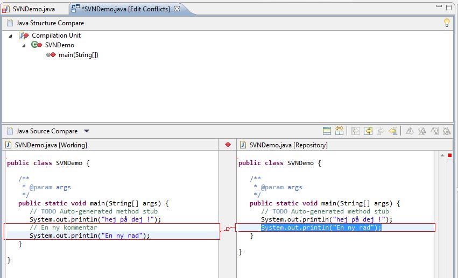Click the J file icon of the Repository pane
The width and height of the screenshot is (458, 278).
(x=243, y=145)
